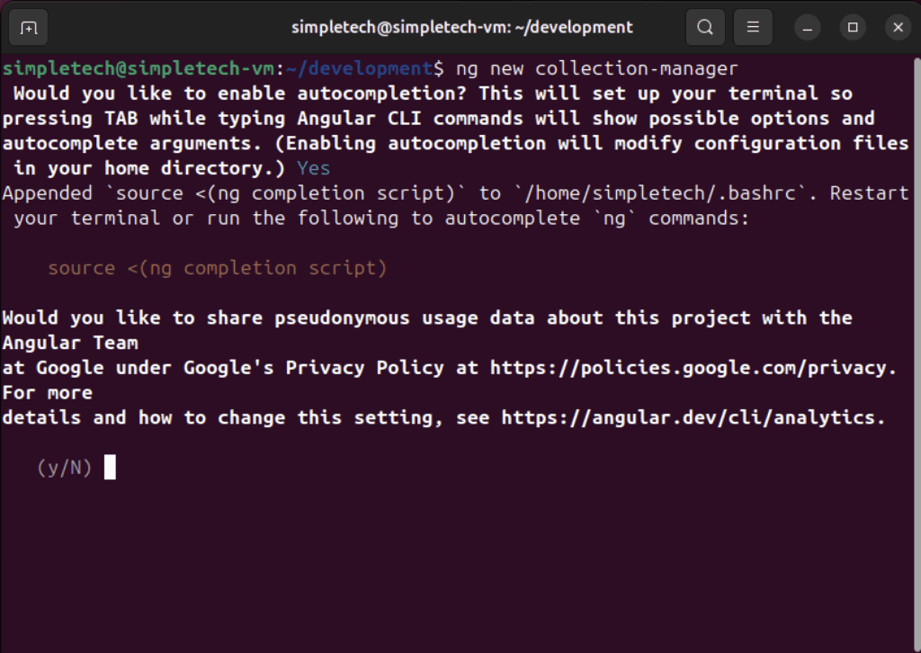Open a new terminal tab
Image resolution: width=921 pixels, height=653 pixels.
(x=29, y=28)
